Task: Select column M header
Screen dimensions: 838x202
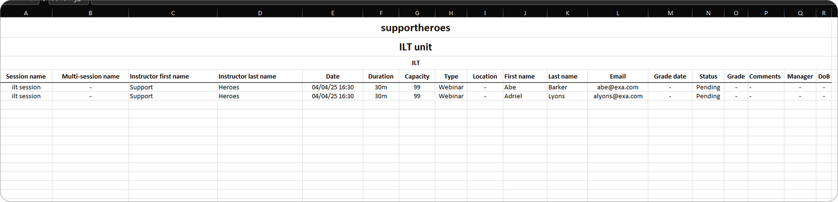Action: click(670, 13)
